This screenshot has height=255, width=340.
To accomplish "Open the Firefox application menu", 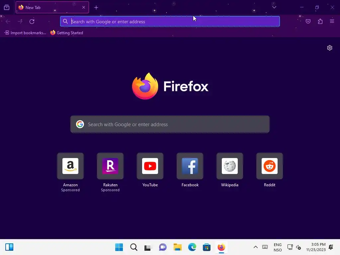I will click(332, 21).
